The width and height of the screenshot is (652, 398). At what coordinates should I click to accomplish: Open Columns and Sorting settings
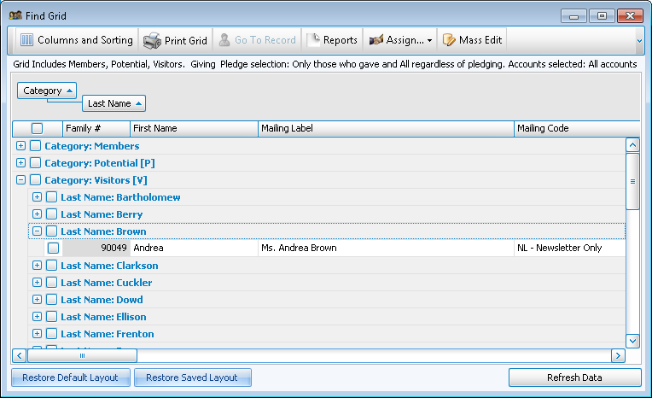coord(76,40)
